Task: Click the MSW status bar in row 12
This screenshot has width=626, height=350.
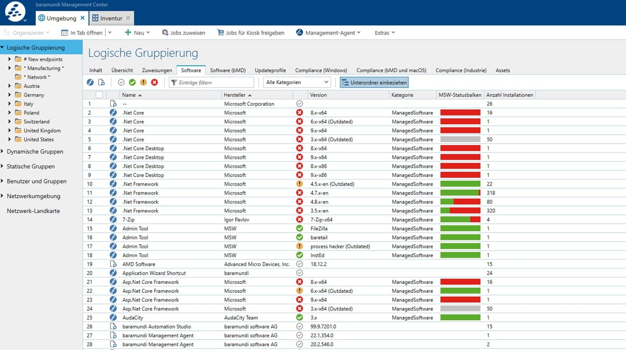Action: tap(460, 202)
